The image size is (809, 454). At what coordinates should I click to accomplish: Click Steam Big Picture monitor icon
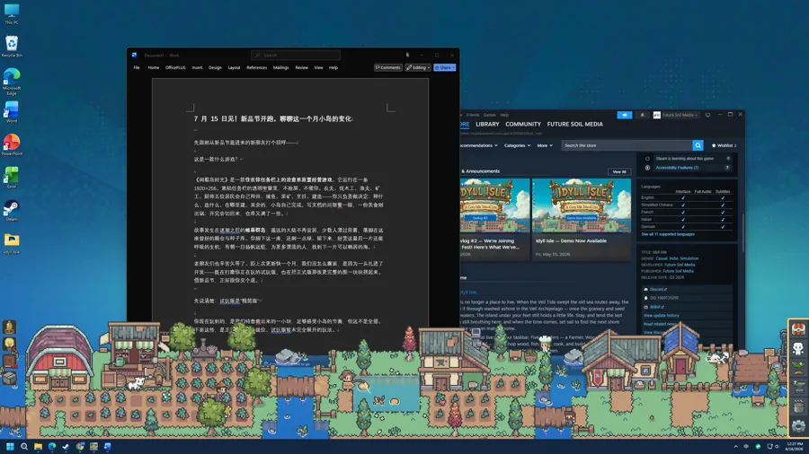click(x=708, y=115)
